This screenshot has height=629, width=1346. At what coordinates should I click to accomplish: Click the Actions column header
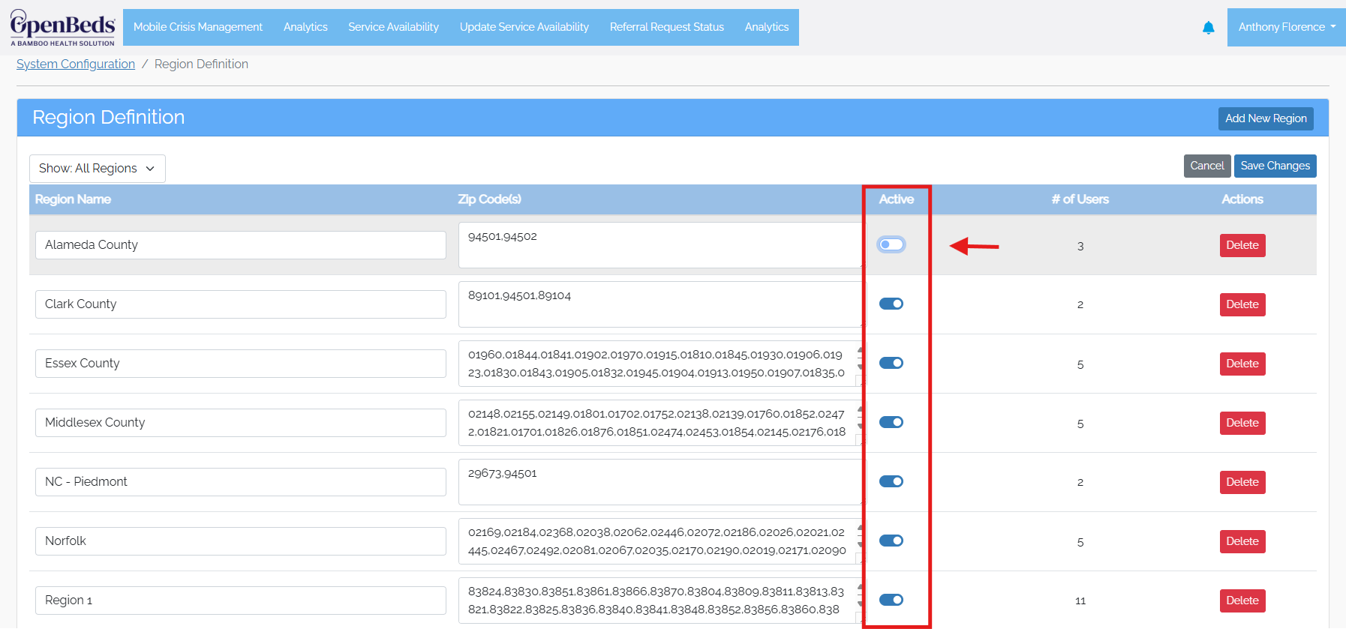pyautogui.click(x=1242, y=199)
